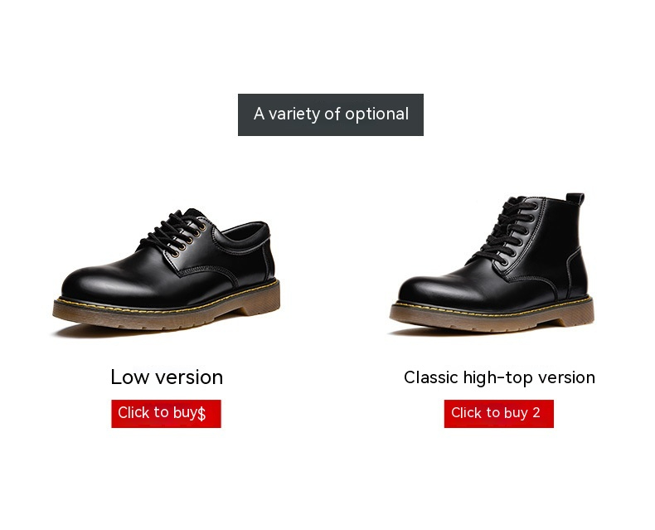Click the 'Click to buy 2' red button
This screenshot has height=530, width=655.
click(499, 413)
